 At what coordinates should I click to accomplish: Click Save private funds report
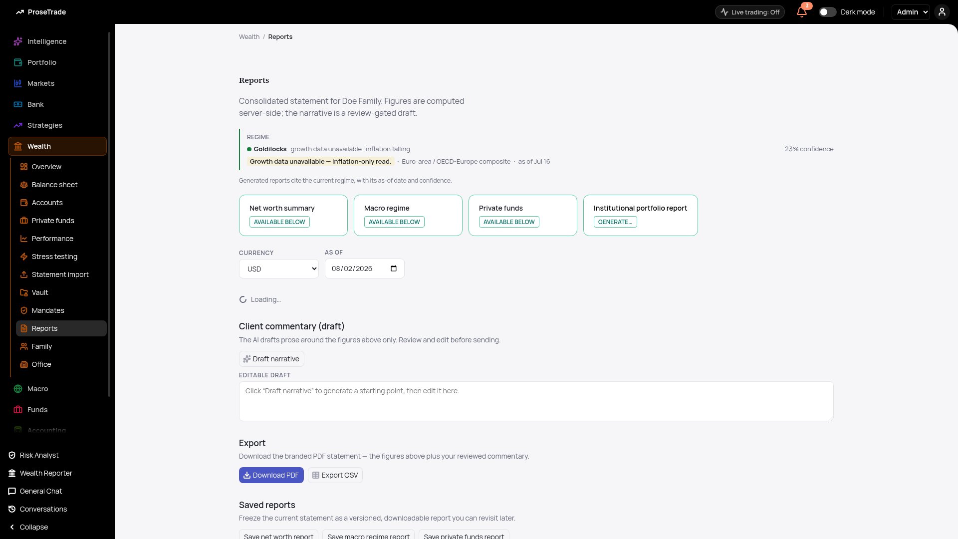click(x=464, y=535)
